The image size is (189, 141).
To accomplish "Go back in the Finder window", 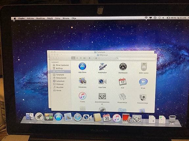I will 53,58.
